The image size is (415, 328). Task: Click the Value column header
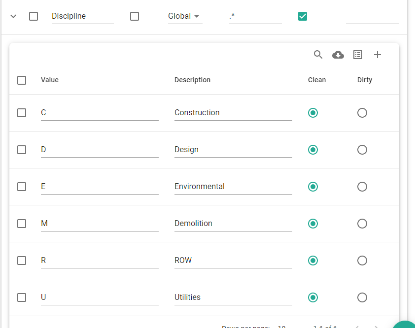[x=50, y=80]
